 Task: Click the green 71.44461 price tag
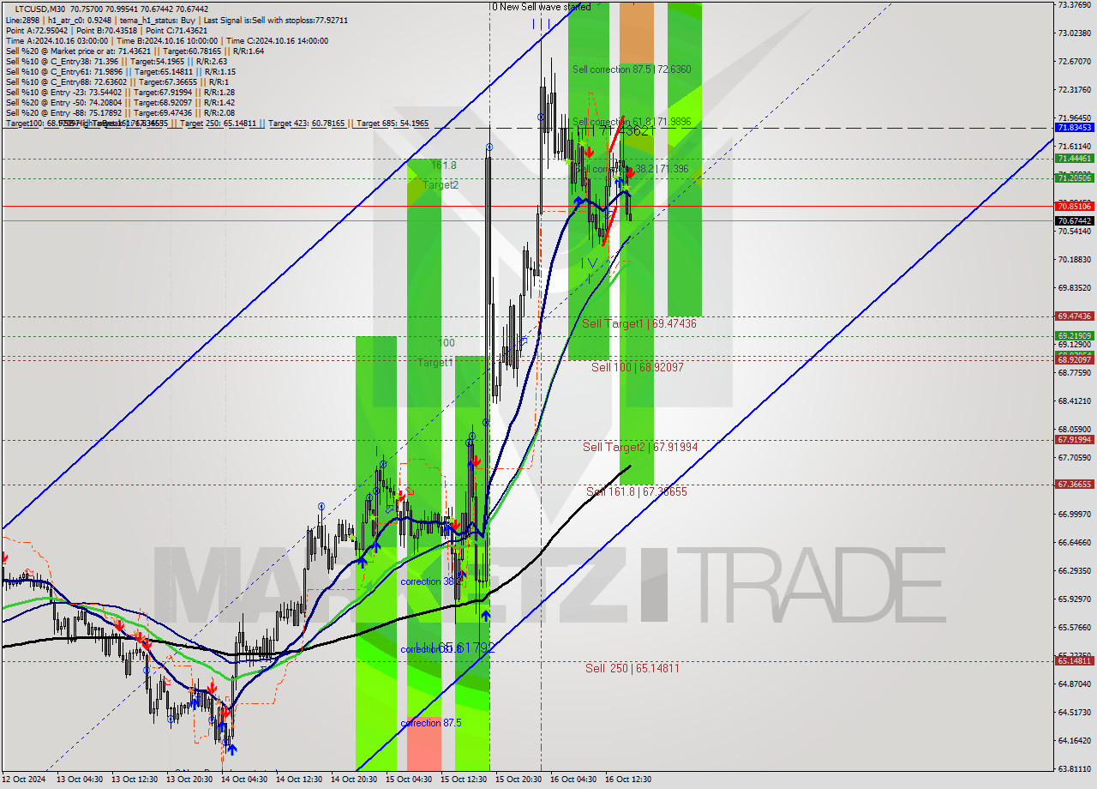tap(1074, 159)
